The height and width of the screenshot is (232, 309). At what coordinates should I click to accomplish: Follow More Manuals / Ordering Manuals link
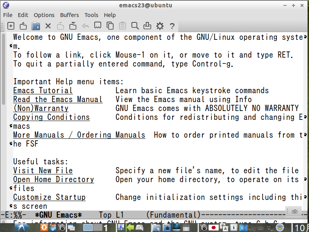[x=79, y=135]
